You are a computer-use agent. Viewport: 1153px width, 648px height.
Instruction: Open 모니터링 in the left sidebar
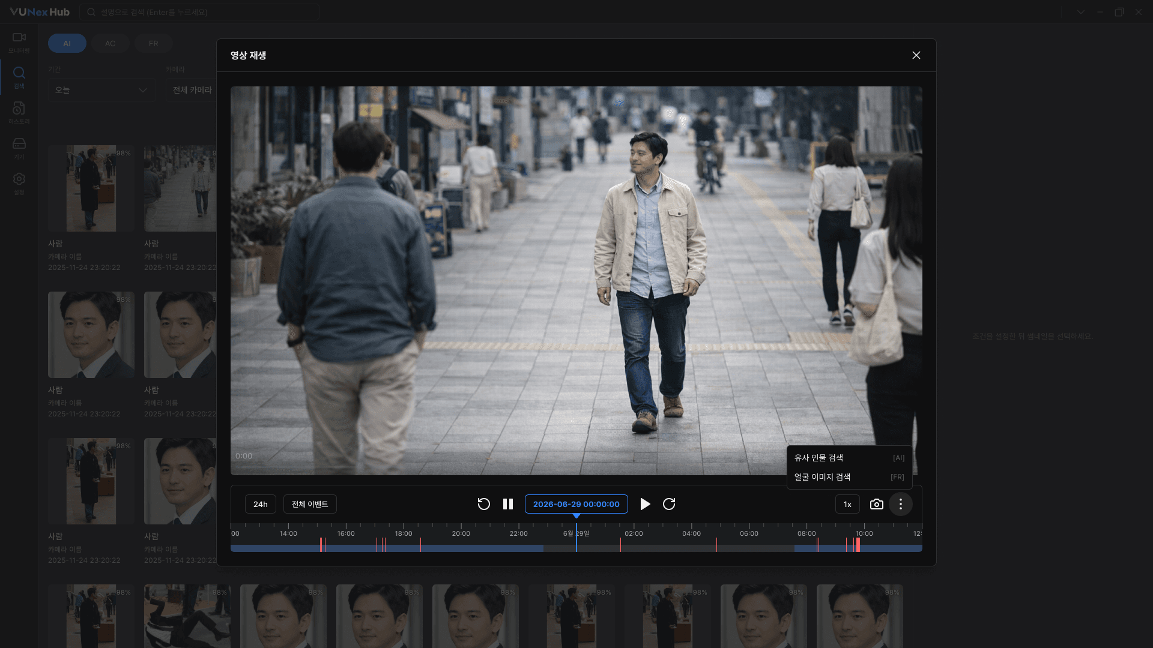(19, 42)
